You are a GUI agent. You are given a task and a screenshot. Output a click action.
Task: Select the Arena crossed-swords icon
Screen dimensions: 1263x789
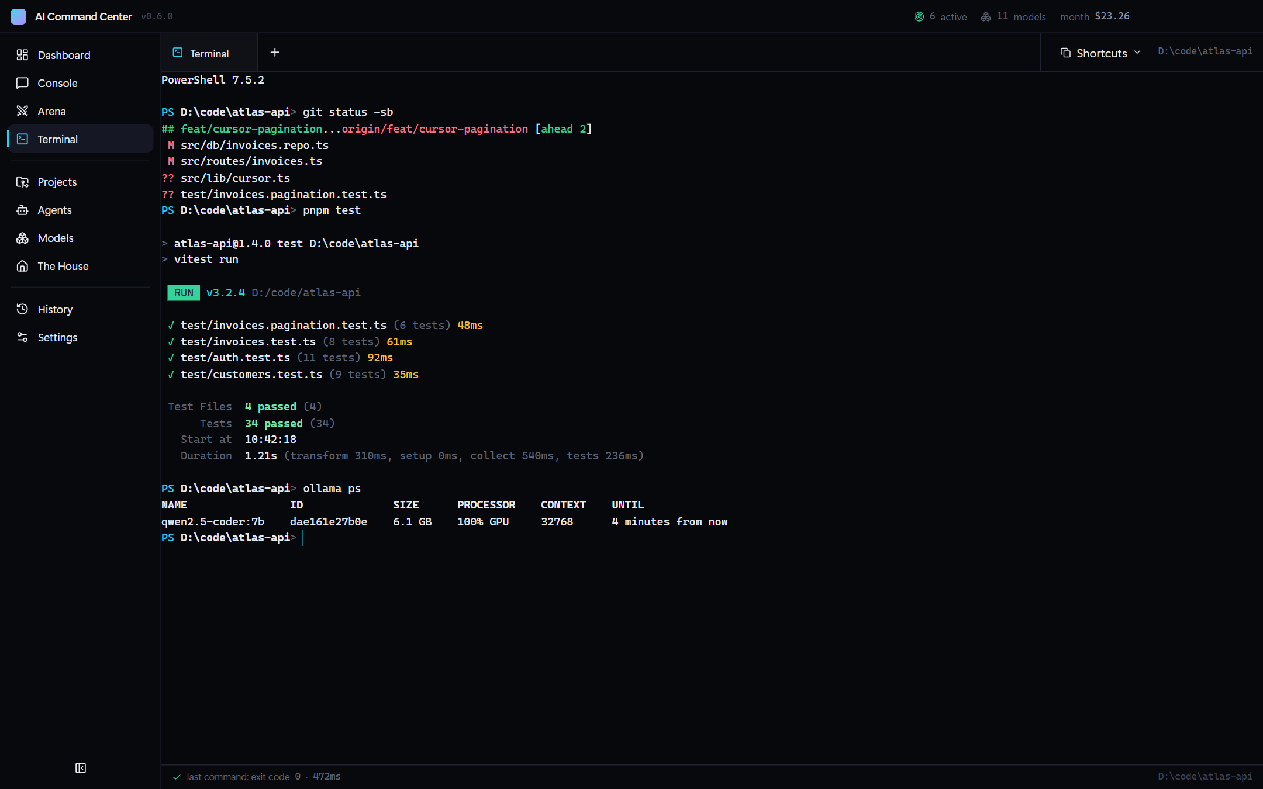pyautogui.click(x=22, y=111)
